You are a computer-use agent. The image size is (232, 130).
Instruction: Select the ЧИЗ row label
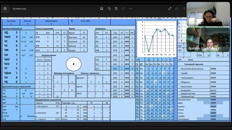click(7, 59)
